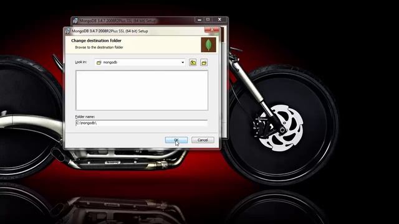Click the Create New Folder icon

point(204,62)
